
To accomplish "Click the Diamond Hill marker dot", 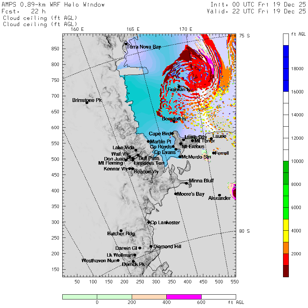I will pyautogui.click(x=151, y=246).
